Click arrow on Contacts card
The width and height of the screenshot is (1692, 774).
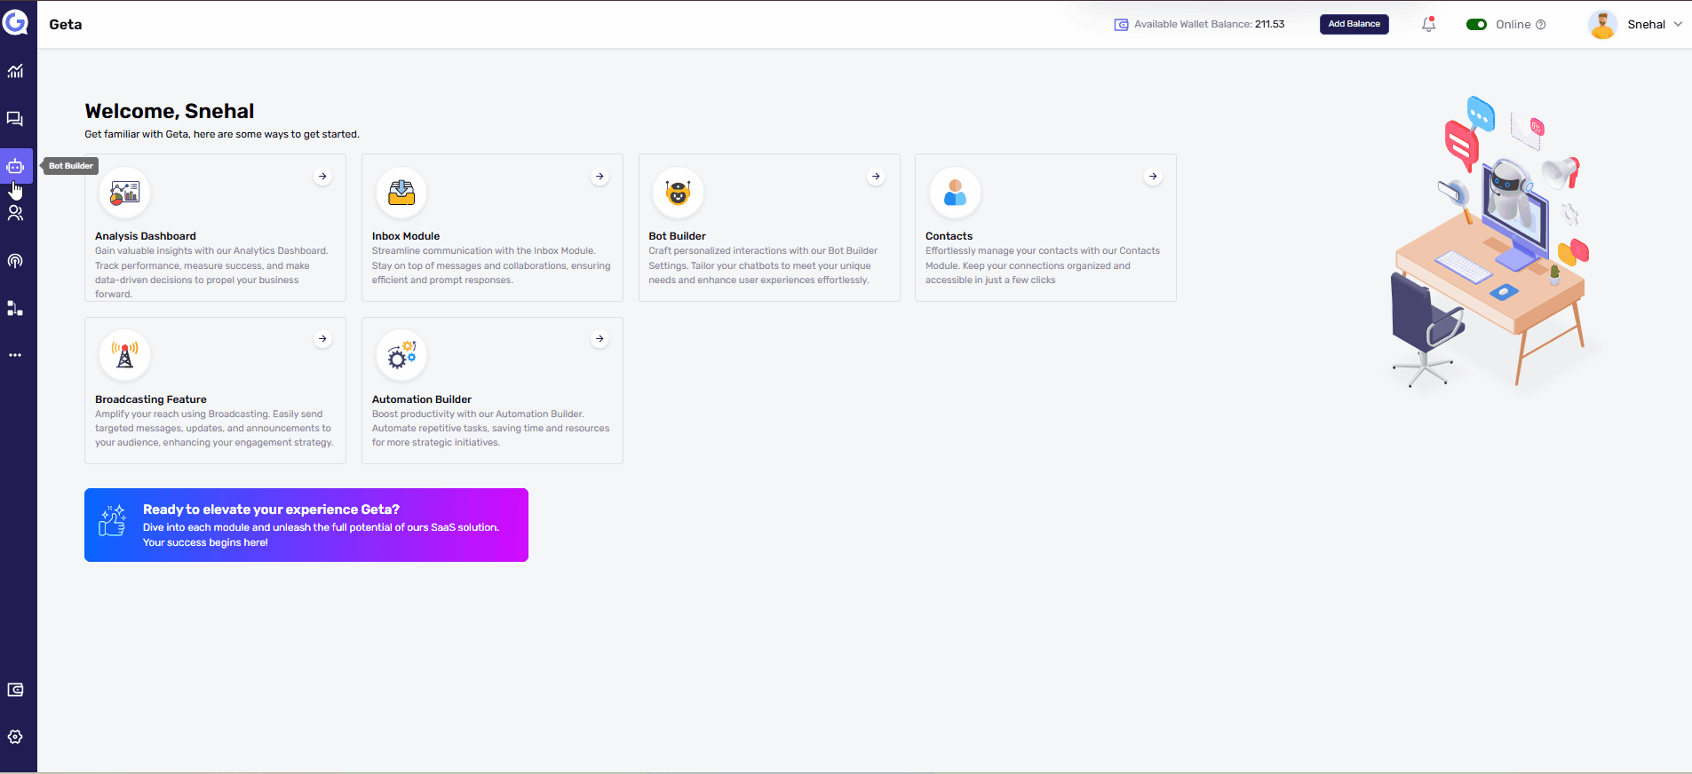point(1153,177)
